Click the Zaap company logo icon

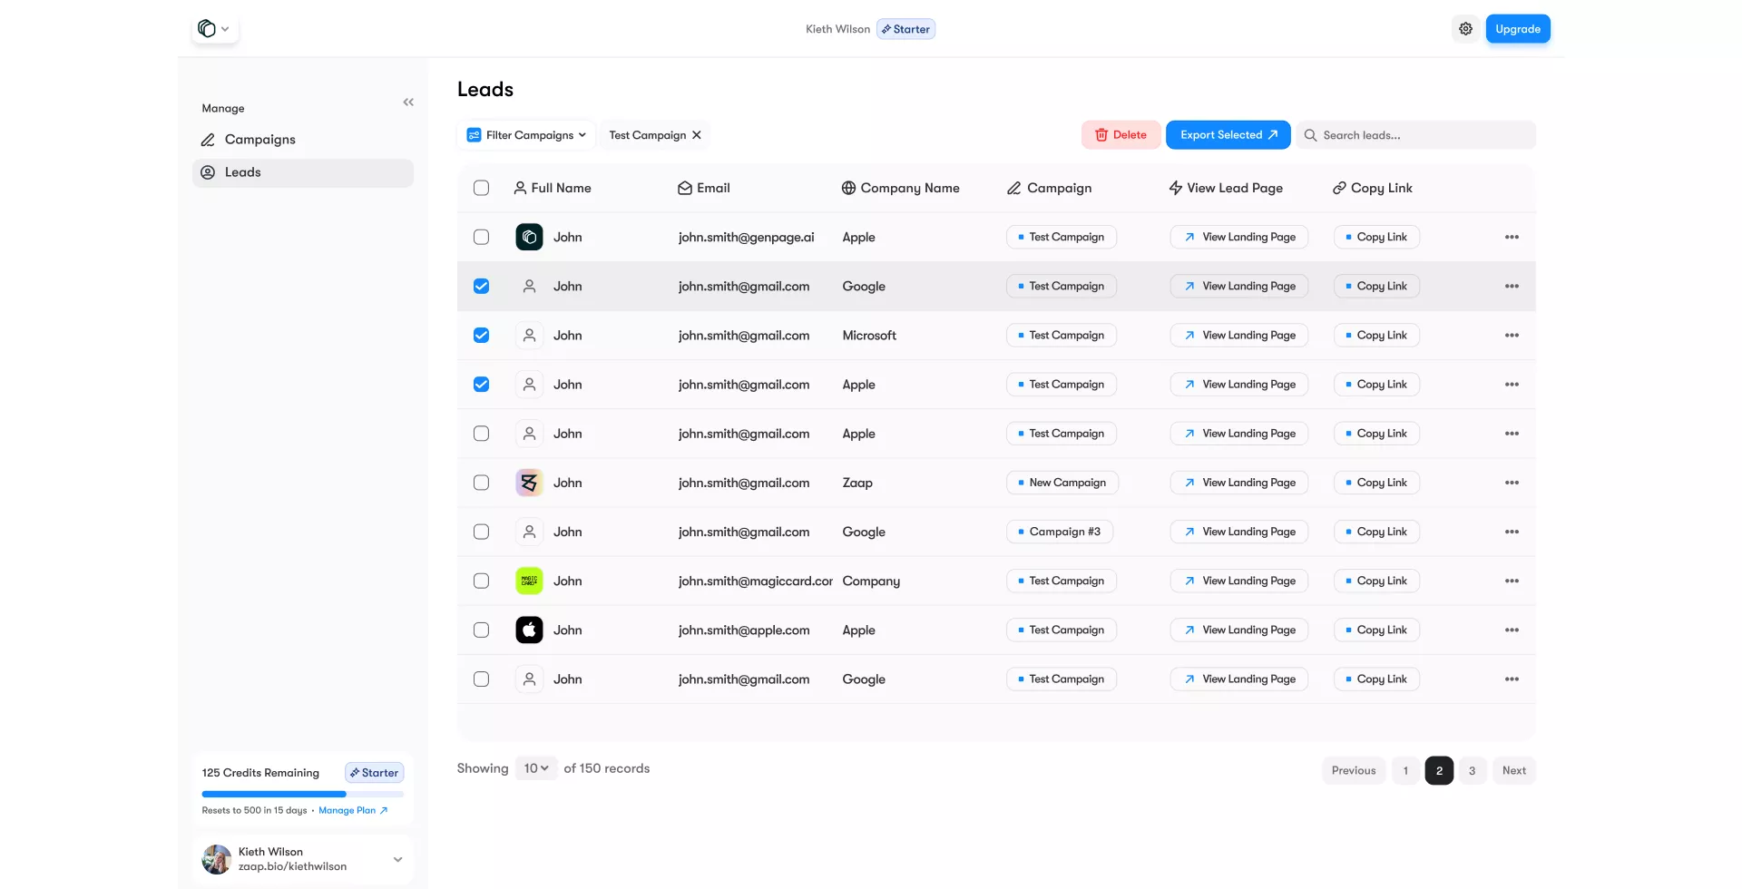529,483
